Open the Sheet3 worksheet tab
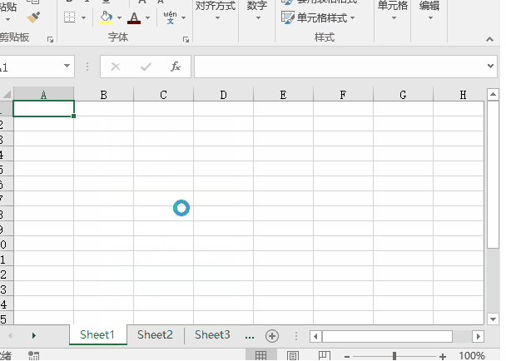 coord(212,334)
